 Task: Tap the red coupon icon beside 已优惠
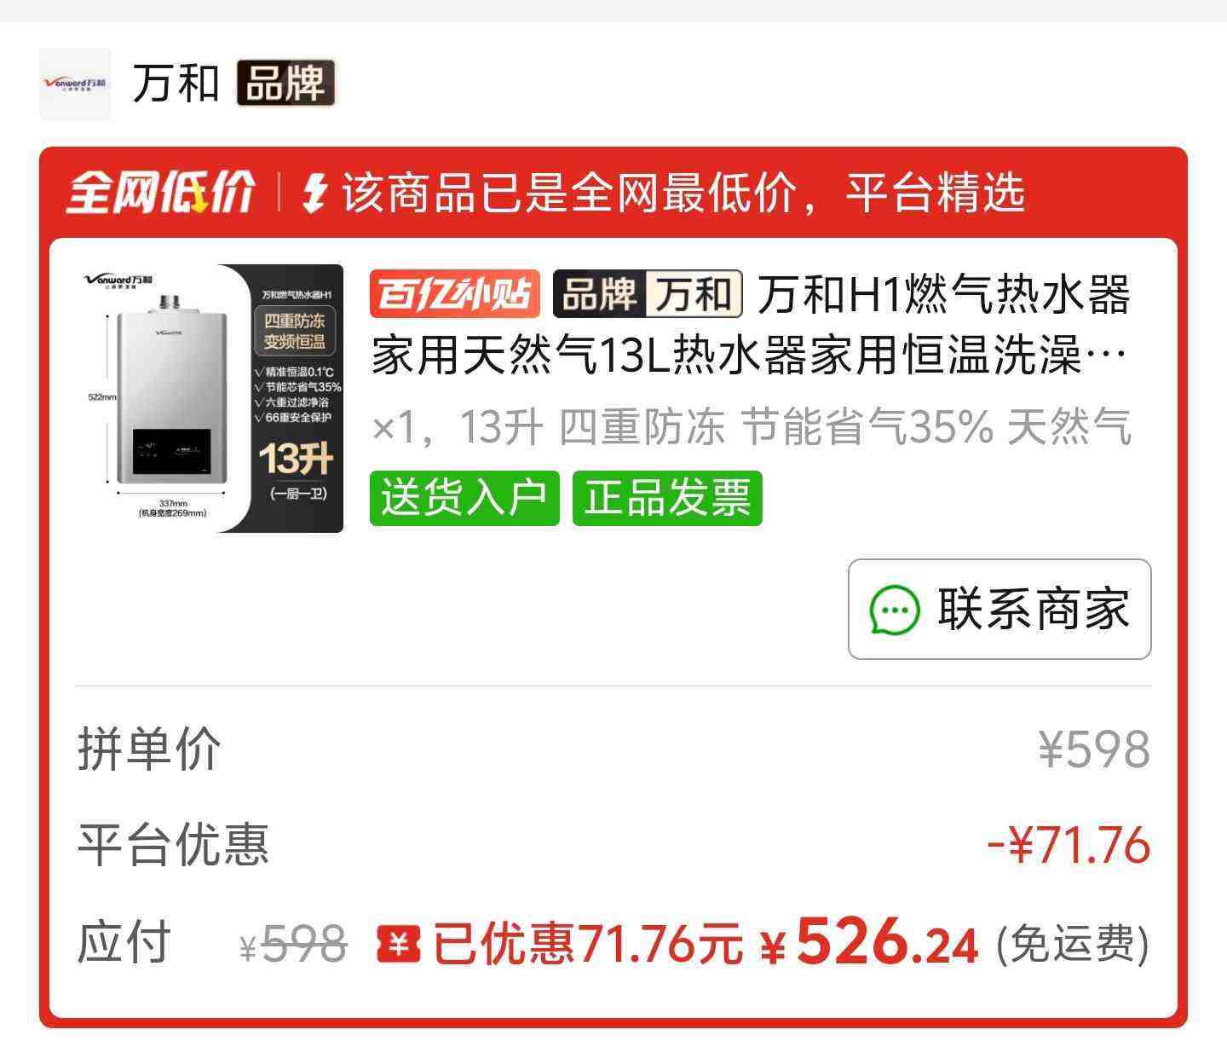coord(399,945)
